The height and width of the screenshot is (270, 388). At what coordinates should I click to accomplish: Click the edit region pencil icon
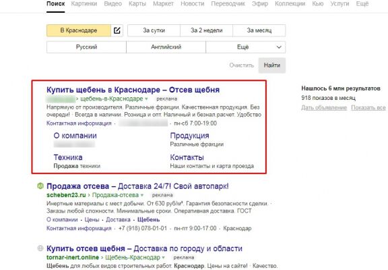pyautogui.click(x=117, y=30)
